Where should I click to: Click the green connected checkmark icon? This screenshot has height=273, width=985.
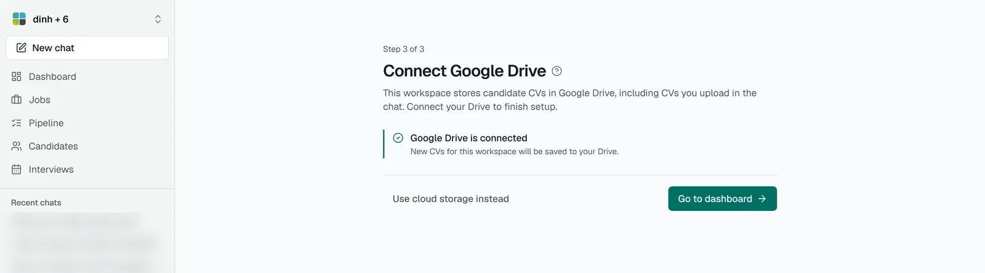point(398,138)
